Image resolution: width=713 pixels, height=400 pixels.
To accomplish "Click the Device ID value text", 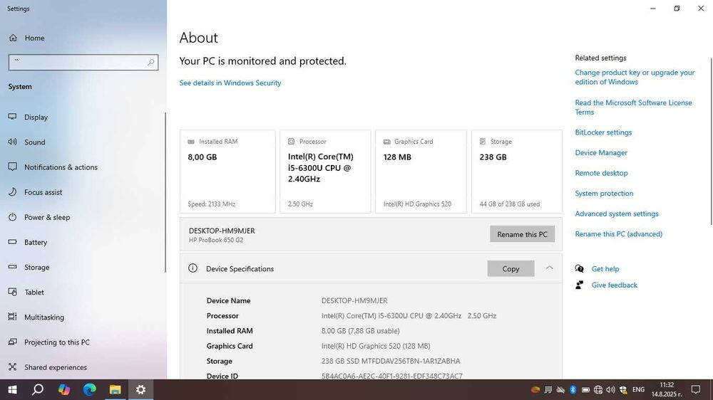I will tap(392, 376).
